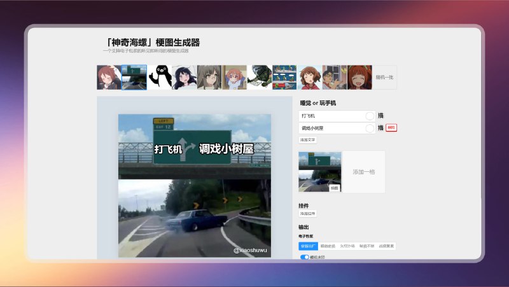Select the highway panel thumbnail in the grid editor
The height and width of the screenshot is (287, 509).
pyautogui.click(x=320, y=172)
